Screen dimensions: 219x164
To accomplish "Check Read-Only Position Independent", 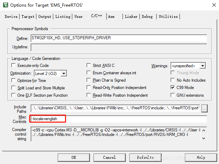I will point(89,87).
